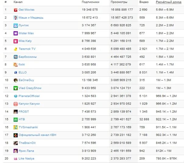Select video count 32 888
Viewport: 184px width, 163px height.
click(144, 119)
